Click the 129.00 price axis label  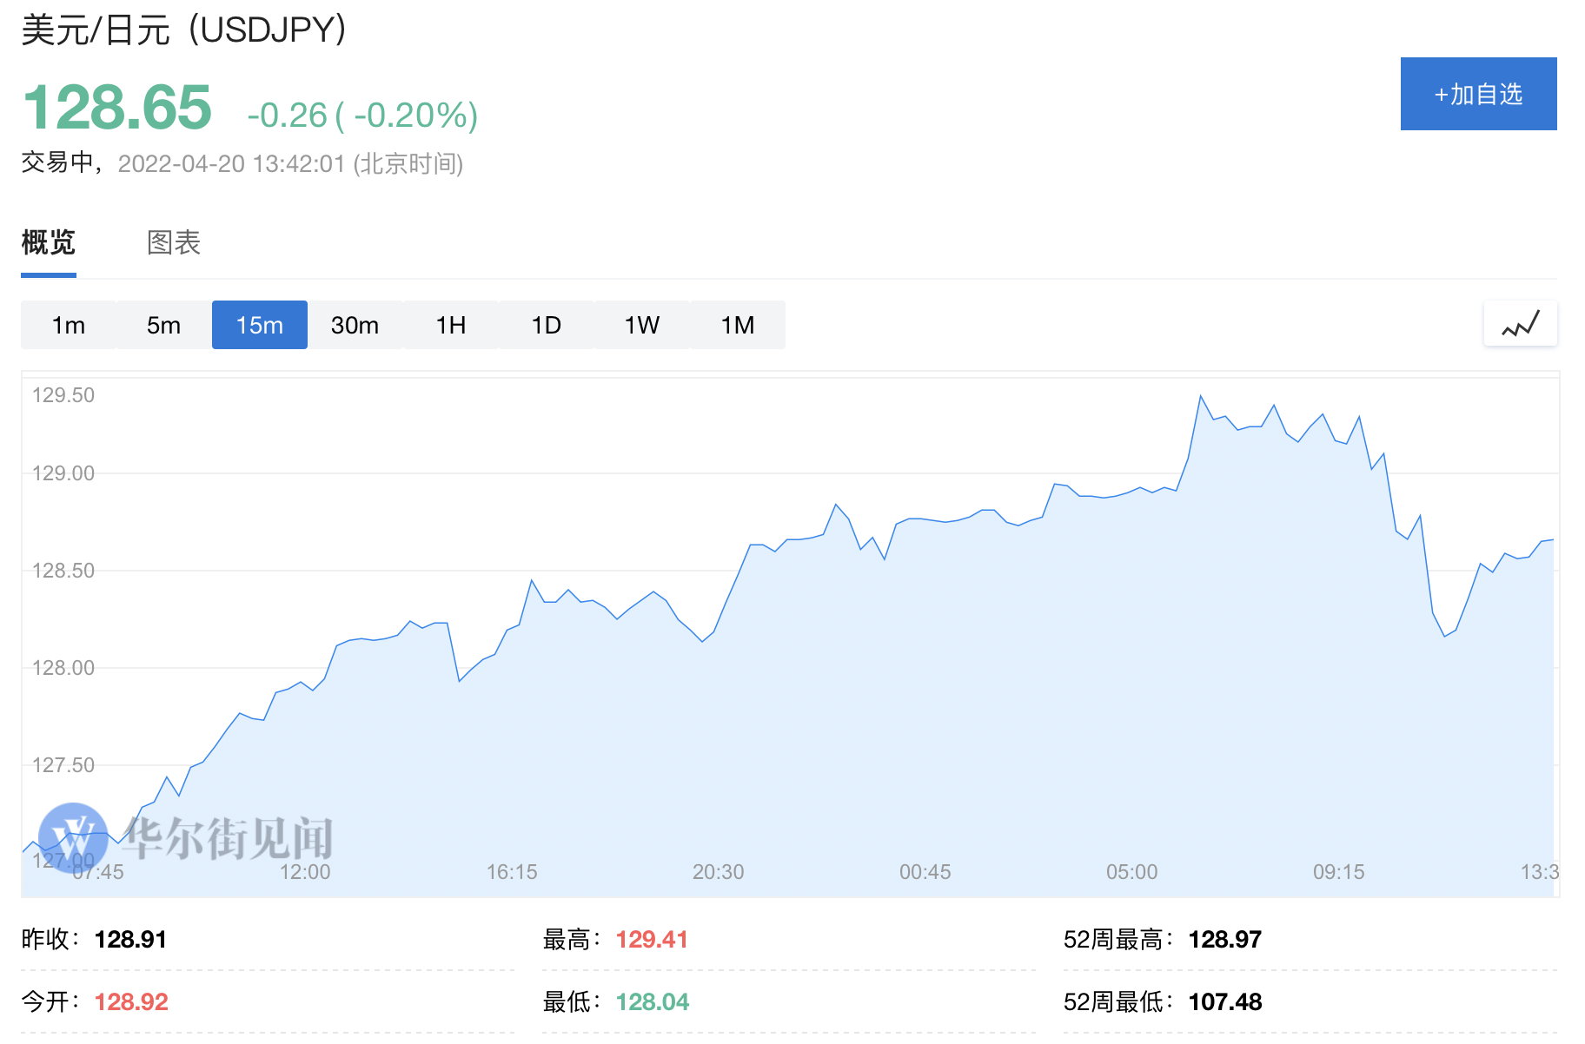(63, 473)
